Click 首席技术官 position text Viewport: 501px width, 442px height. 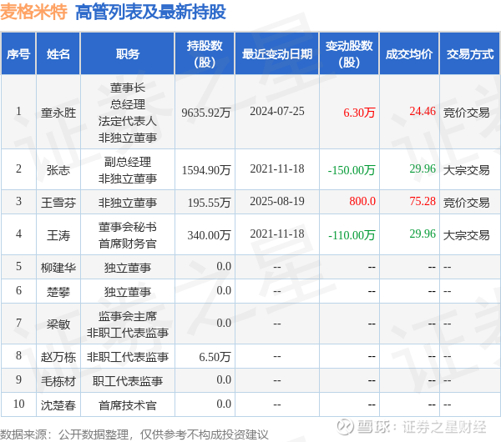[x=128, y=405]
